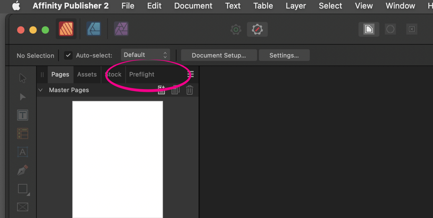Open the Pages panel options menu
The width and height of the screenshot is (433, 218).
pyautogui.click(x=191, y=74)
